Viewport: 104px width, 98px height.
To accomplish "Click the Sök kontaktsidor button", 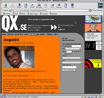I will point(69,70).
